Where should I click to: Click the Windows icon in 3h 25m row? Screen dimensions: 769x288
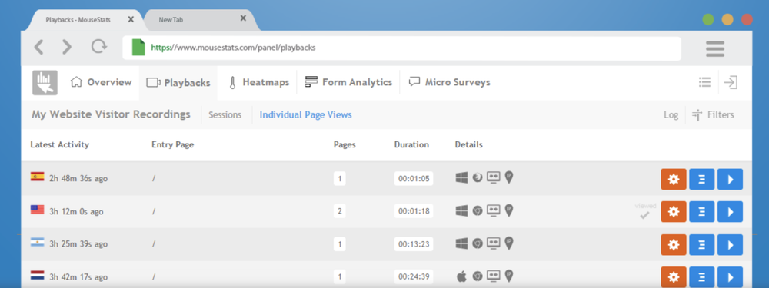[461, 243]
